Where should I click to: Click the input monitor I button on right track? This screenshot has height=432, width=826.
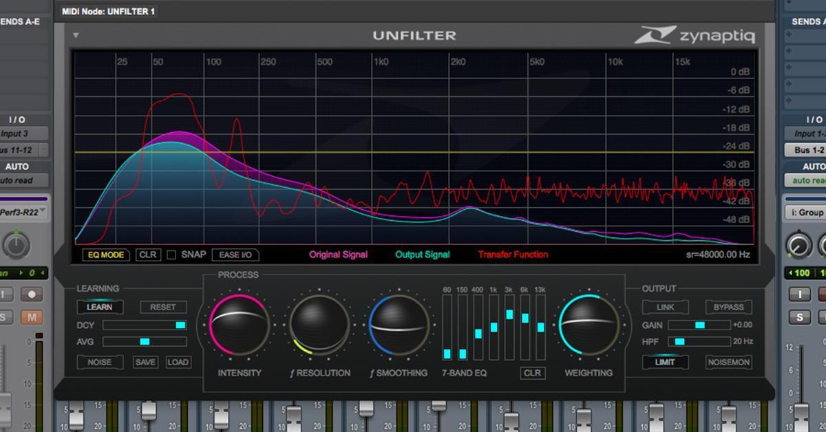[x=800, y=294]
